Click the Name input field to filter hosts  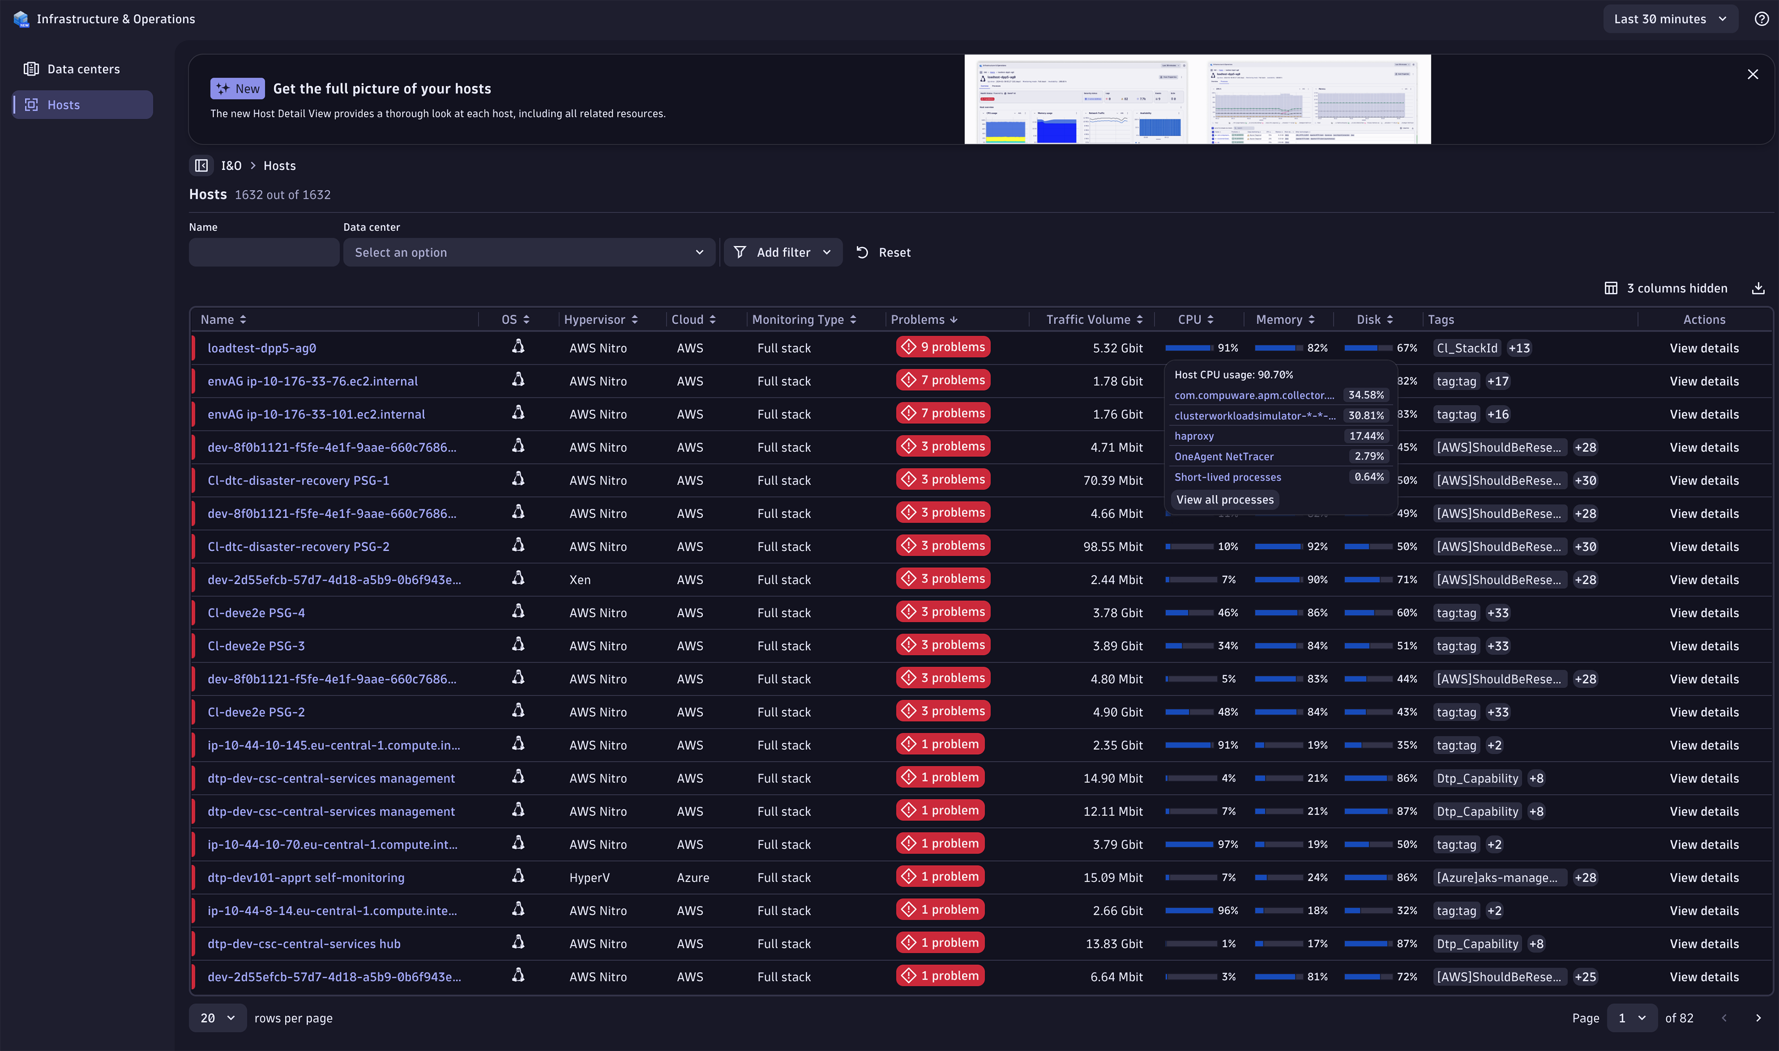pos(263,253)
